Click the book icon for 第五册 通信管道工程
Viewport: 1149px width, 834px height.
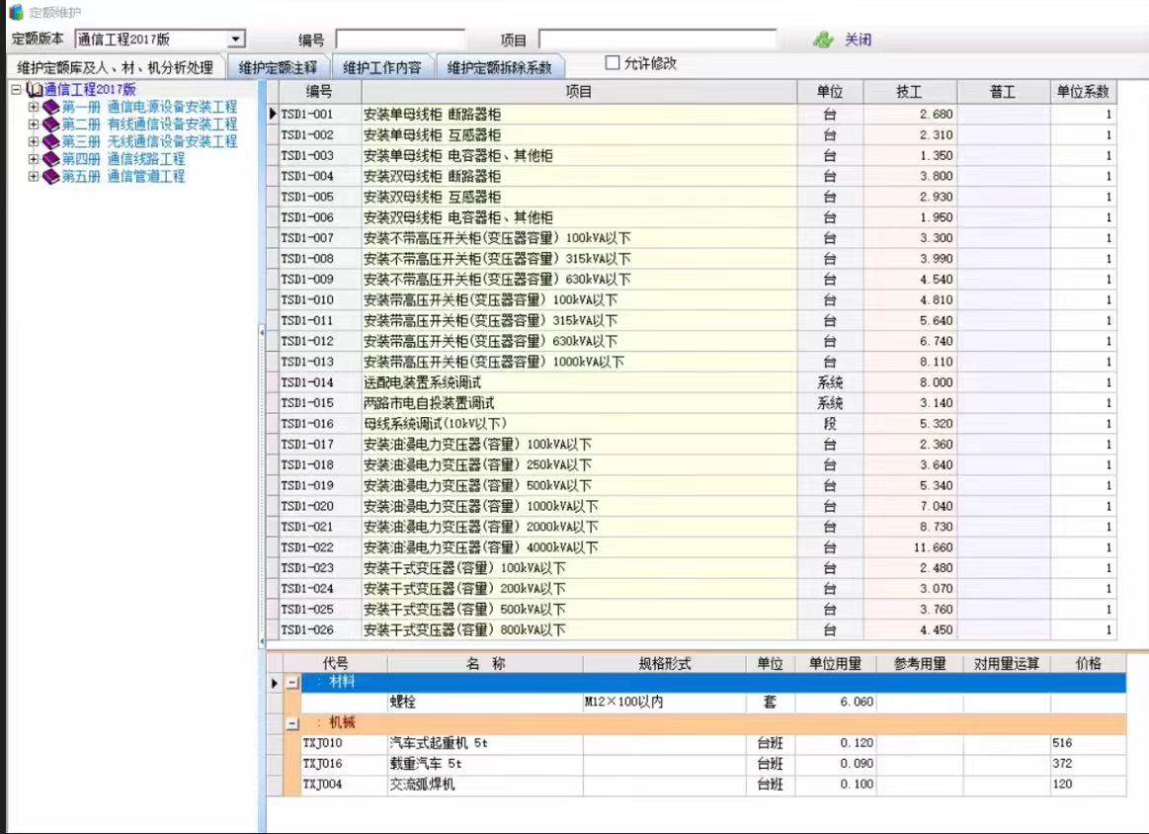[x=51, y=177]
